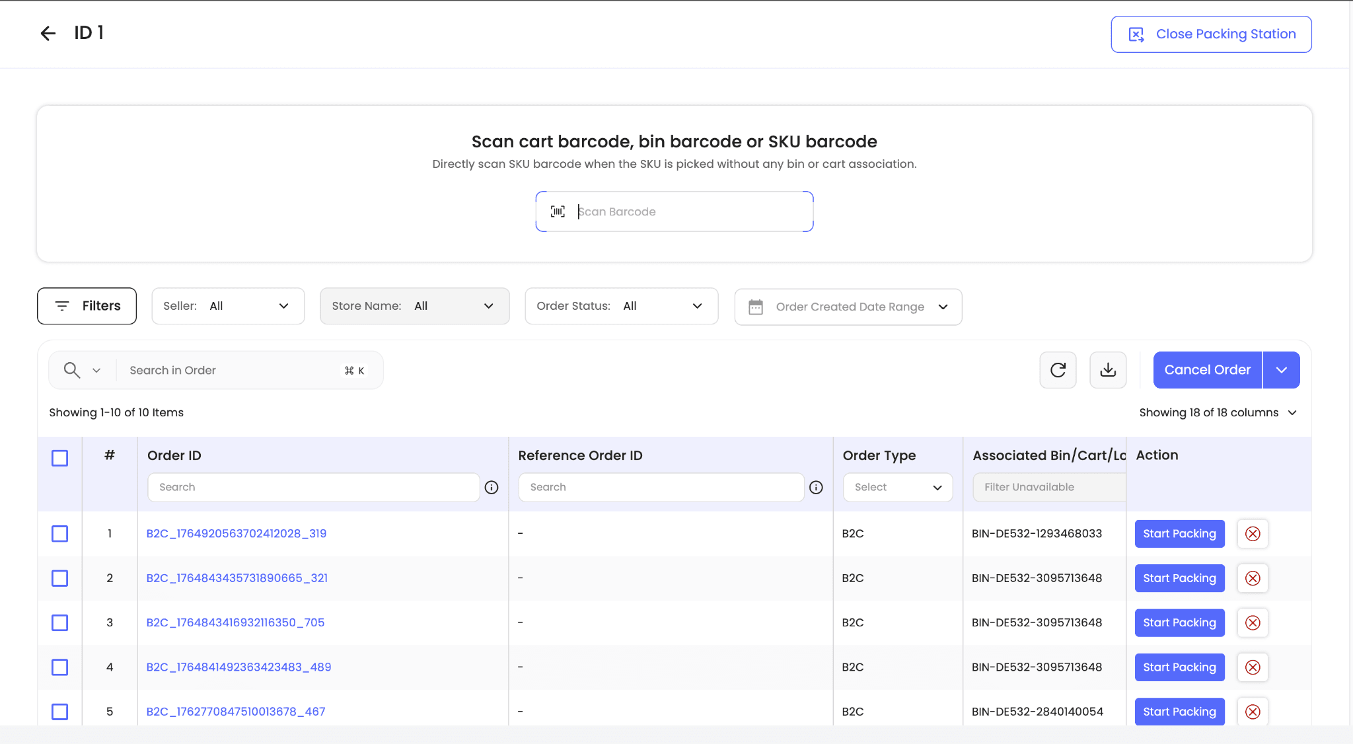Check the checkbox for row 2
The height and width of the screenshot is (744, 1353).
coord(59,578)
